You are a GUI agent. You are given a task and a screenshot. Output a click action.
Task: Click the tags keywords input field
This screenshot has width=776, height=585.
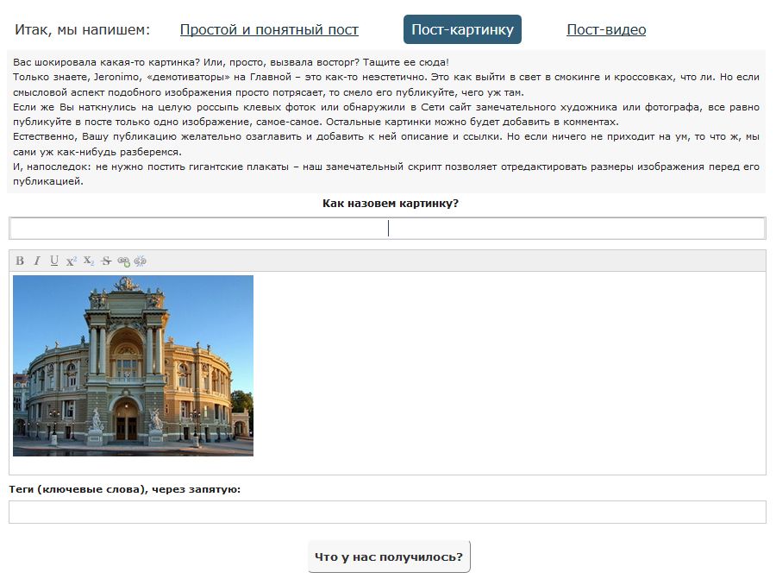[387, 512]
